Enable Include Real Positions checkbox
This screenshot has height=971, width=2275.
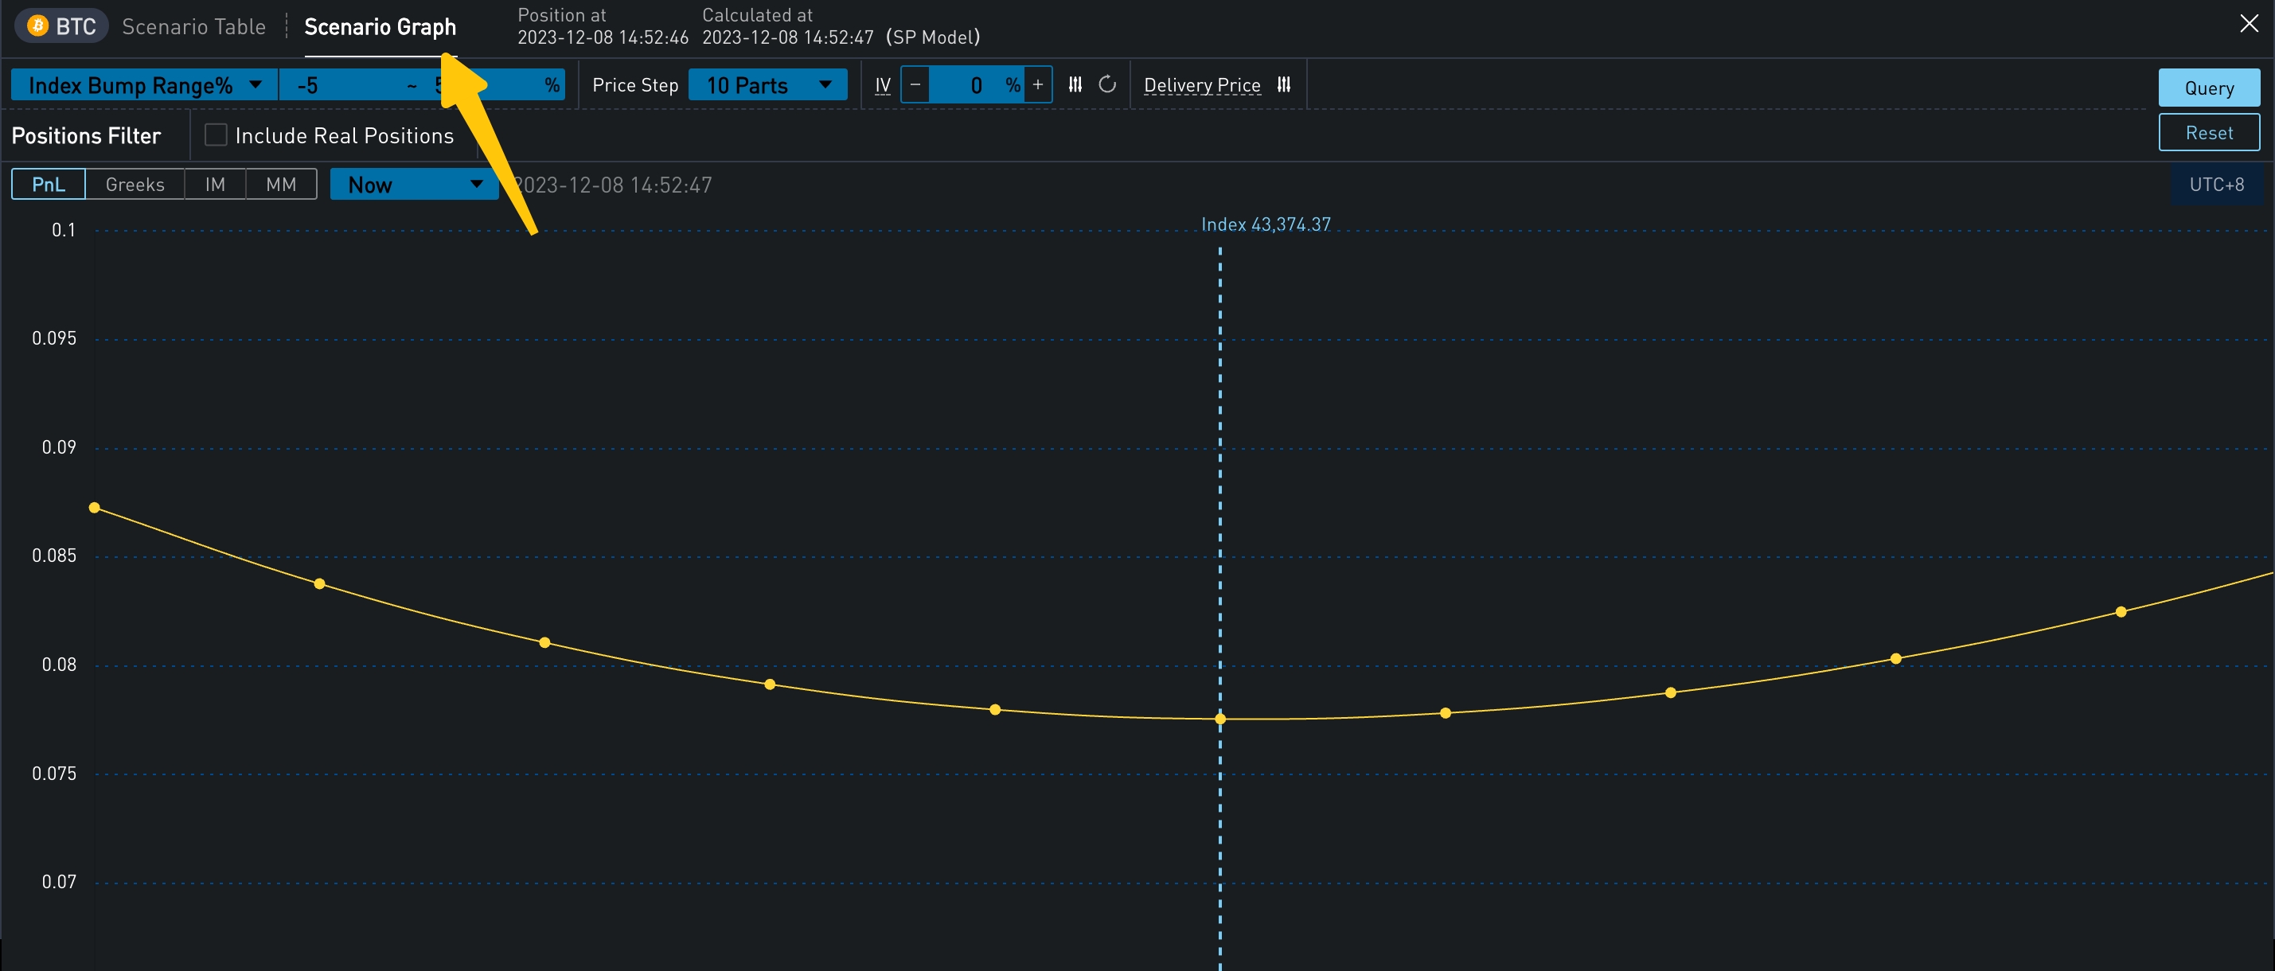pyautogui.click(x=216, y=135)
